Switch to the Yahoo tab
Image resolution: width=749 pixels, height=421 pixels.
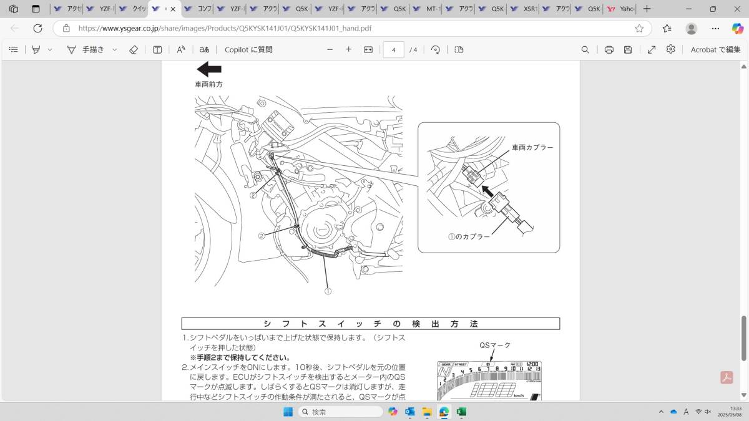(620, 9)
